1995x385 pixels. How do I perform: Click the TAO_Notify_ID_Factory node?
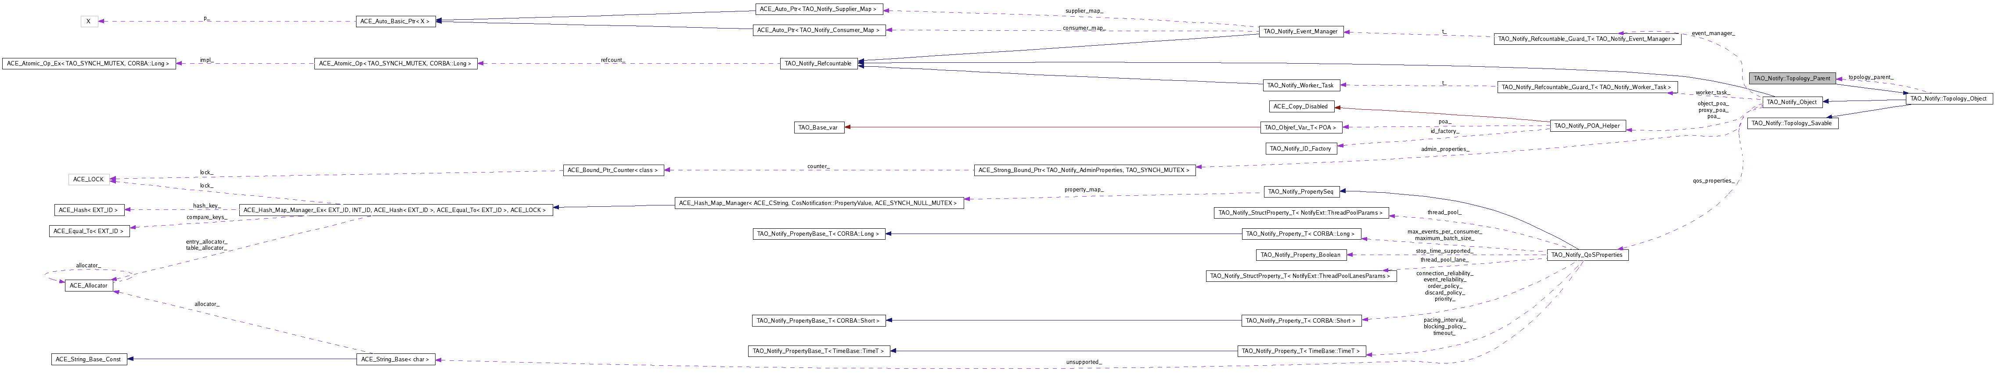[x=1300, y=149]
